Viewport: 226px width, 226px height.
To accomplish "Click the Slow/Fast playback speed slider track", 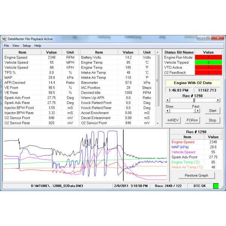I will point(182,111).
